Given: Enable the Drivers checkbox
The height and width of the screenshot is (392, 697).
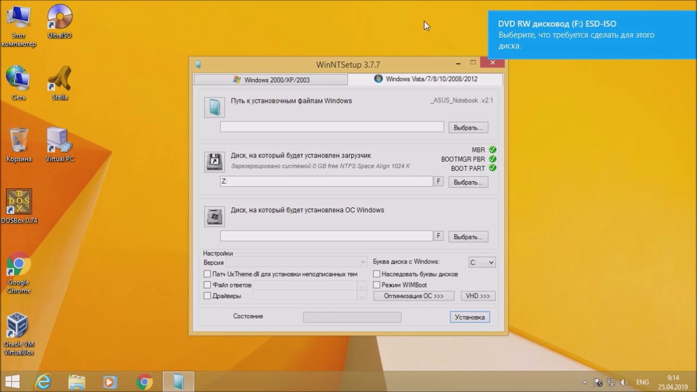Looking at the screenshot, I should [207, 296].
